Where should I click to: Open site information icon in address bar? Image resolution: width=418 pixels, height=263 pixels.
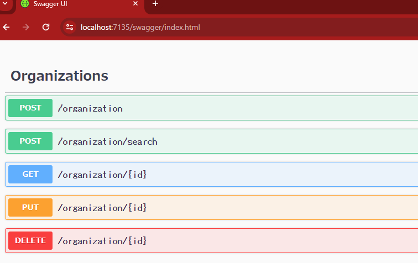point(70,27)
